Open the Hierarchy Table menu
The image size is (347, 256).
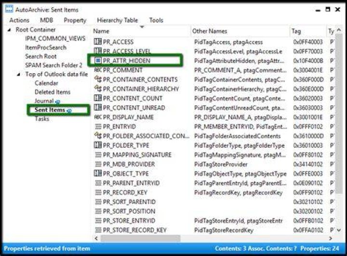(117, 20)
